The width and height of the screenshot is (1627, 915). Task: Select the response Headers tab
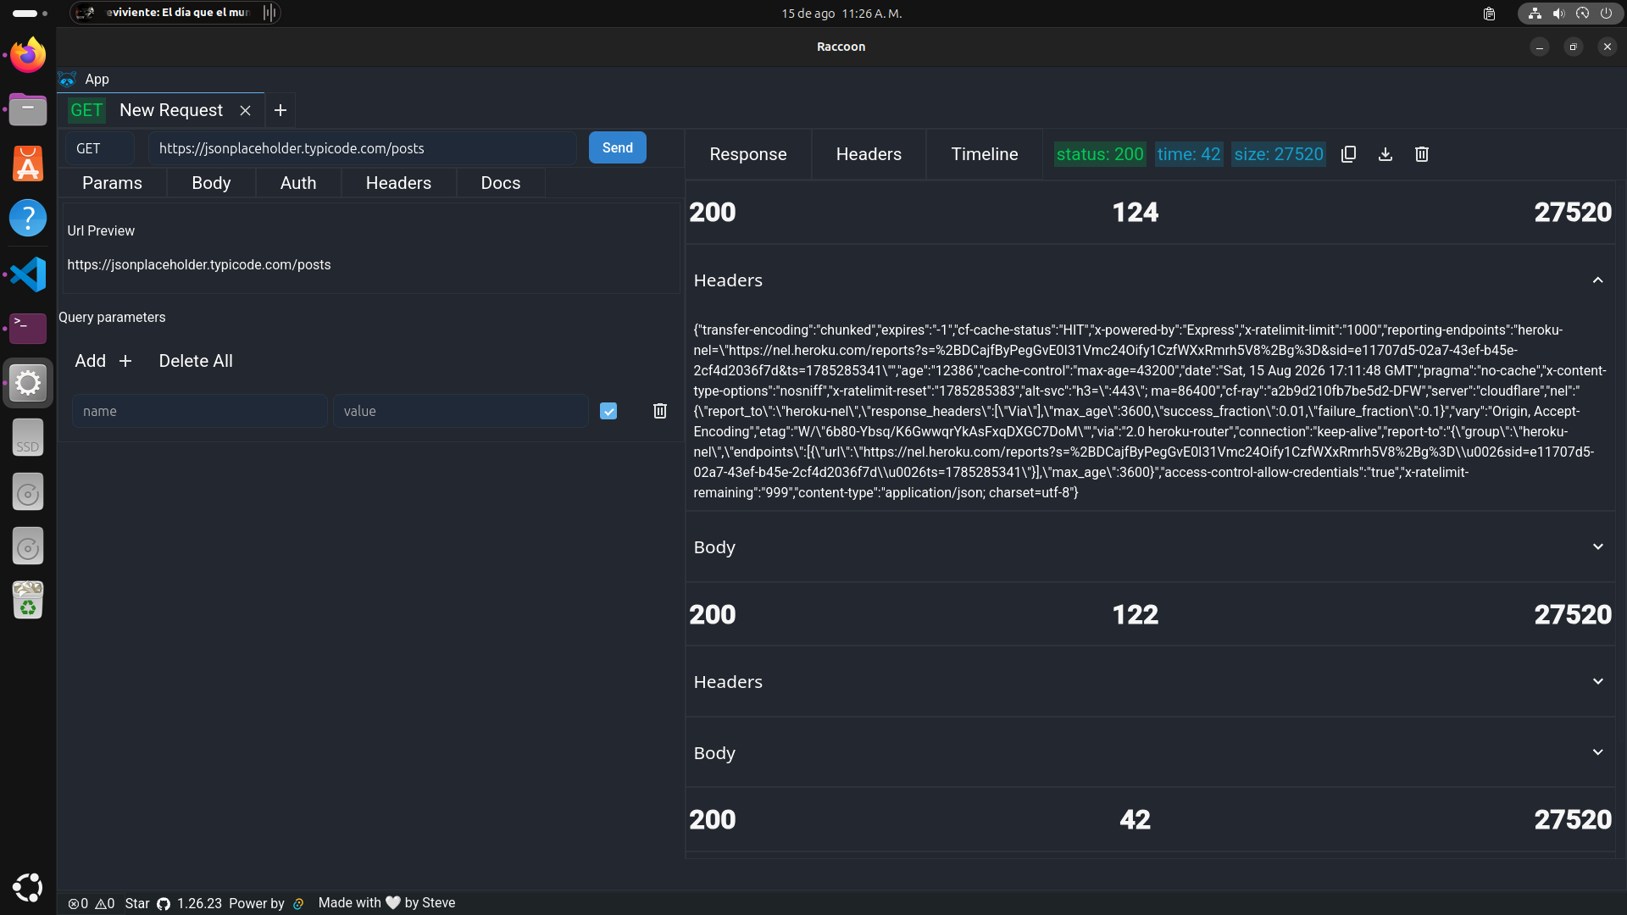click(869, 154)
